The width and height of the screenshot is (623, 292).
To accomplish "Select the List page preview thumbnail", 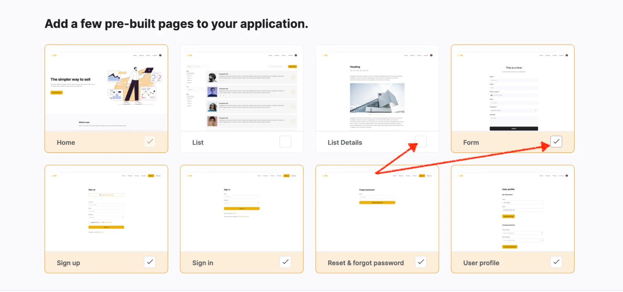I will click(x=242, y=88).
